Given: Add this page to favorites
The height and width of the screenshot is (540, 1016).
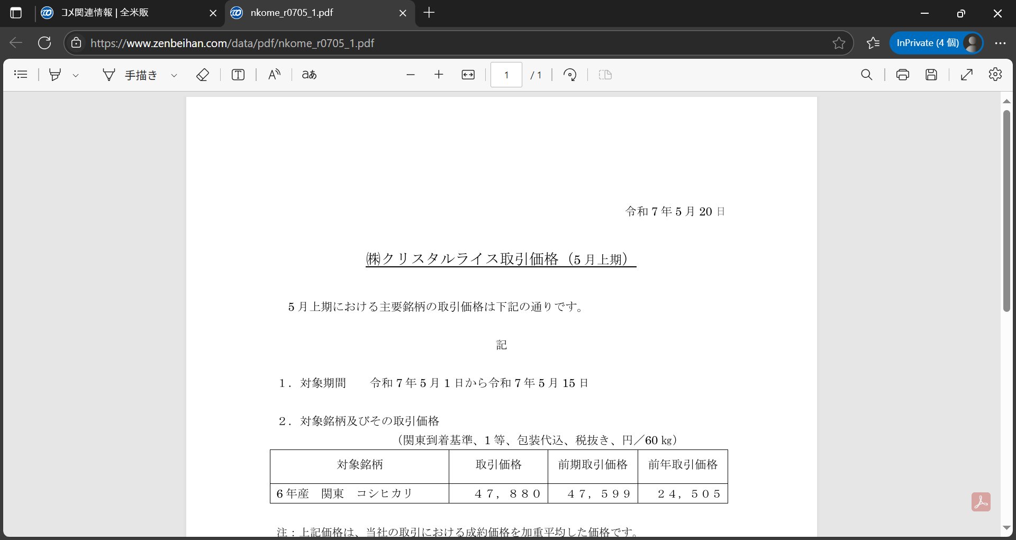Looking at the screenshot, I should click(839, 43).
